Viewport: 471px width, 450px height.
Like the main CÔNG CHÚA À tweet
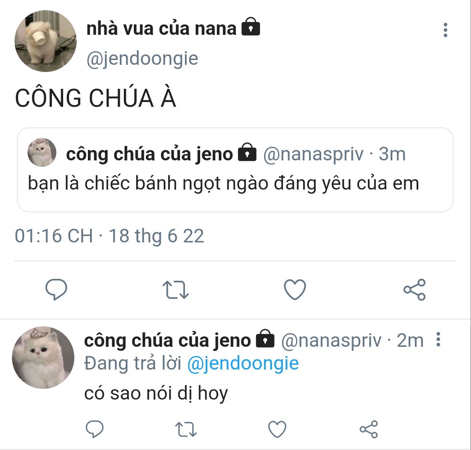coord(295,289)
